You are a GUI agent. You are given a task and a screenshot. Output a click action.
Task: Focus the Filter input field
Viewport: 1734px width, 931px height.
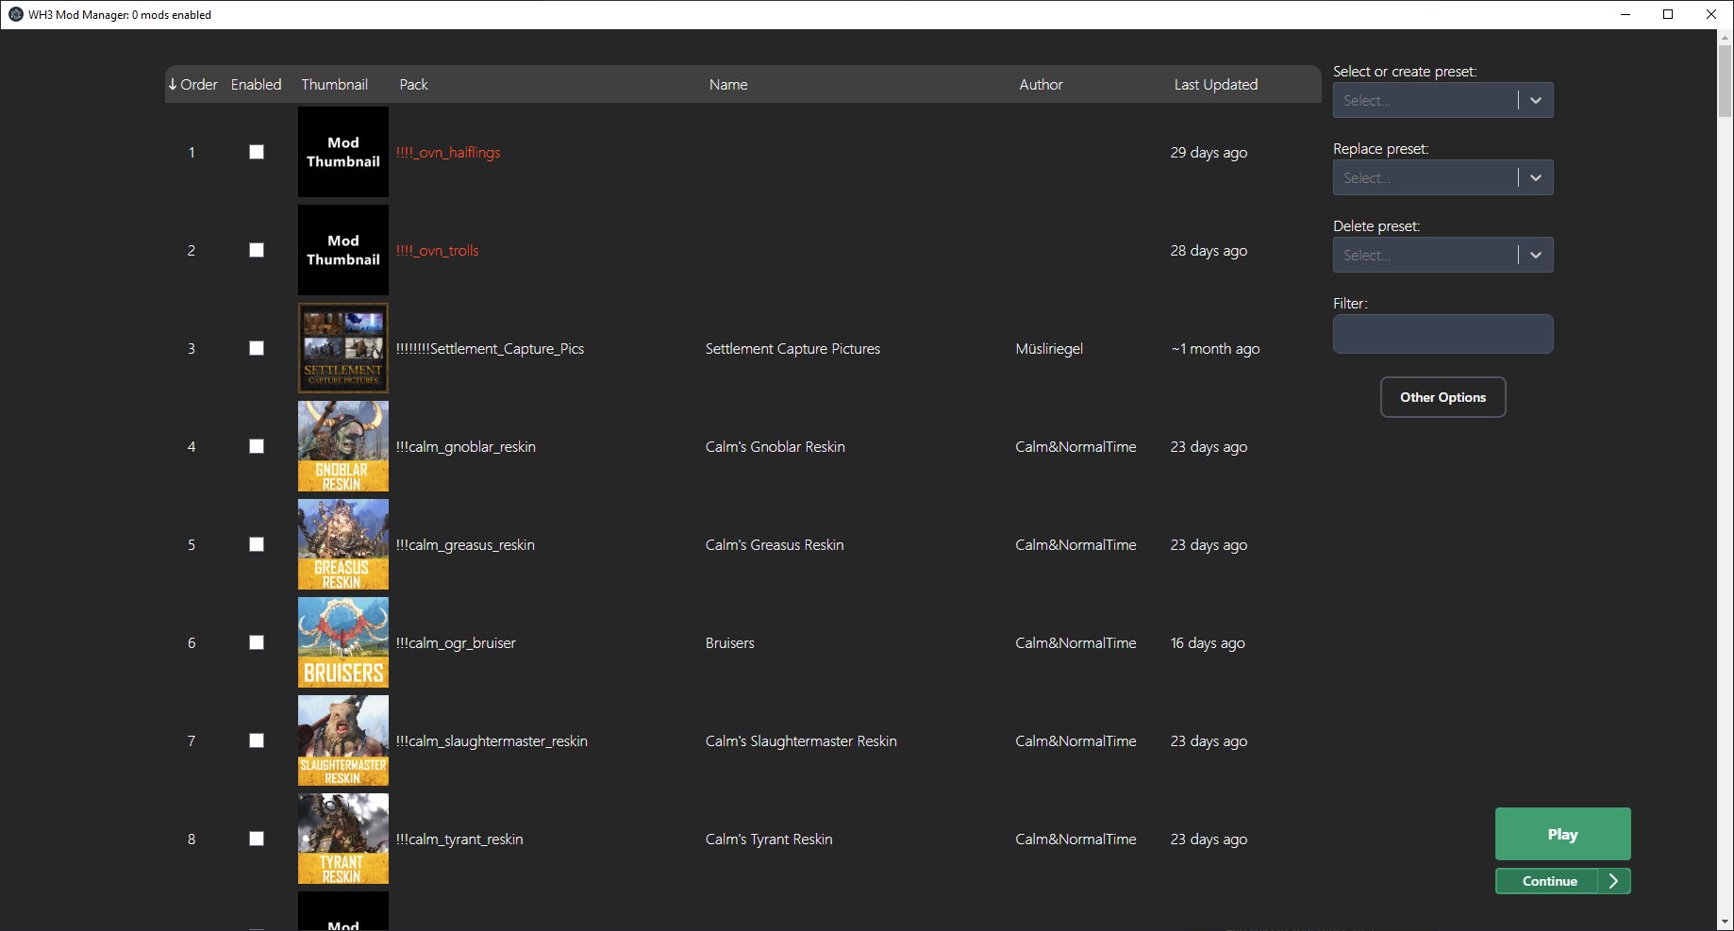pos(1442,334)
